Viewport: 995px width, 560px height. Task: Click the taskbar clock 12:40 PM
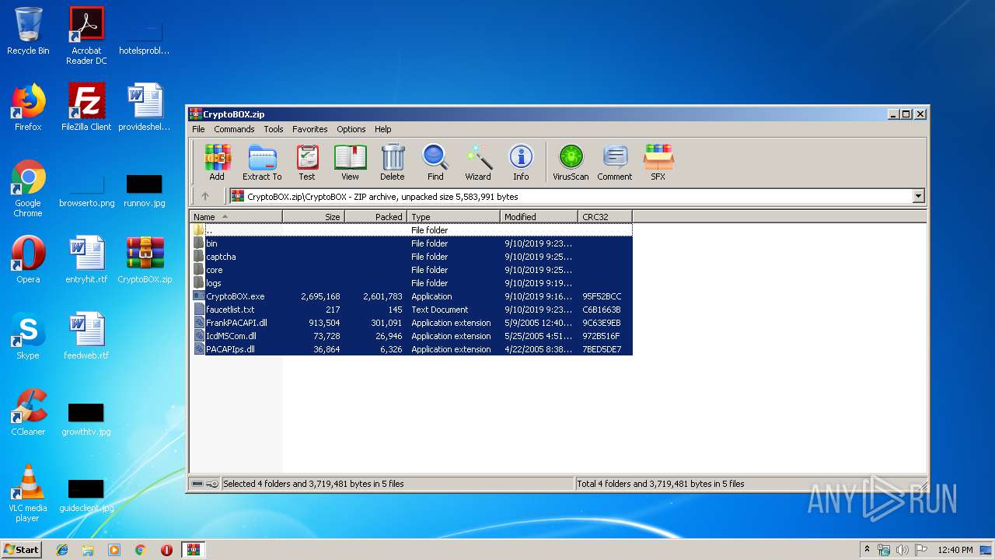(955, 550)
